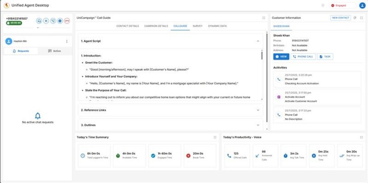Collapse the Agent Script section

click(258, 41)
